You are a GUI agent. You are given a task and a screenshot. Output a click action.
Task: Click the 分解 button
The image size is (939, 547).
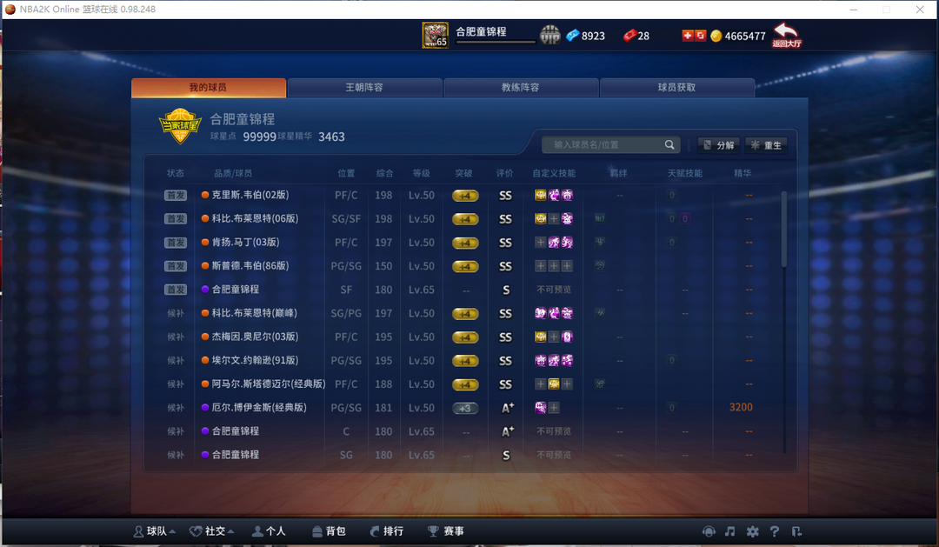[x=719, y=145]
